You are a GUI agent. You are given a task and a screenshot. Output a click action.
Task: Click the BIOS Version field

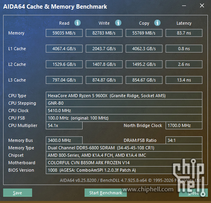click(124, 170)
